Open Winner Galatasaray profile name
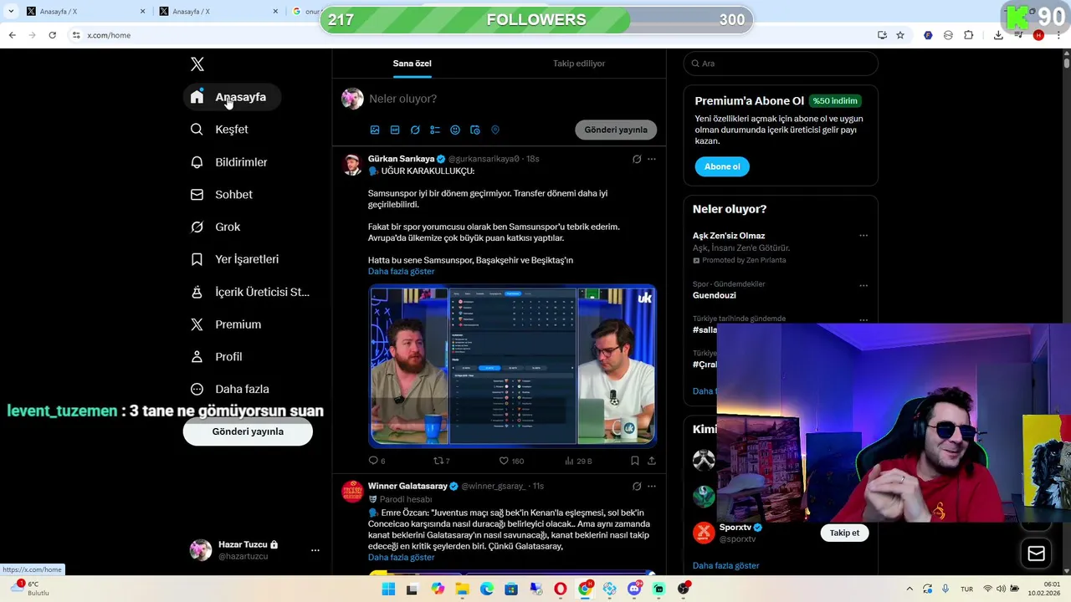The height and width of the screenshot is (602, 1071). (407, 487)
